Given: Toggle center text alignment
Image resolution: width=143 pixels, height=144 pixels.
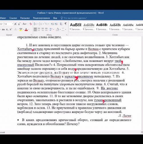Looking at the screenshot, I should tap(39, 29).
